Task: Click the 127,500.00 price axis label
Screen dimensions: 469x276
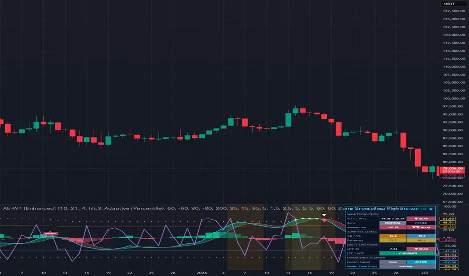Action: 454,11
